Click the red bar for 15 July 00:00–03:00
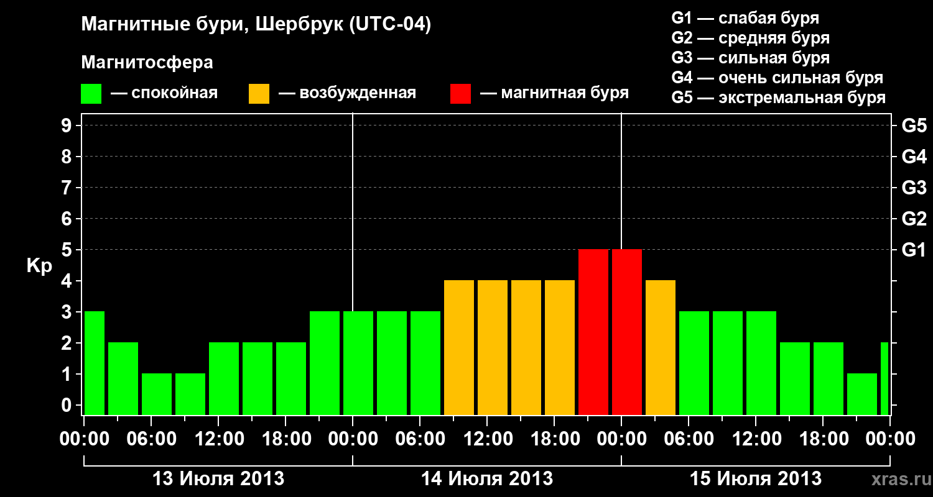The width and height of the screenshot is (933, 497). pos(627,332)
